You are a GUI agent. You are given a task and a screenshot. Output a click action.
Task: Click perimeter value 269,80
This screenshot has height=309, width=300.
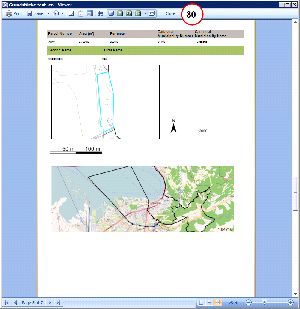tap(114, 42)
